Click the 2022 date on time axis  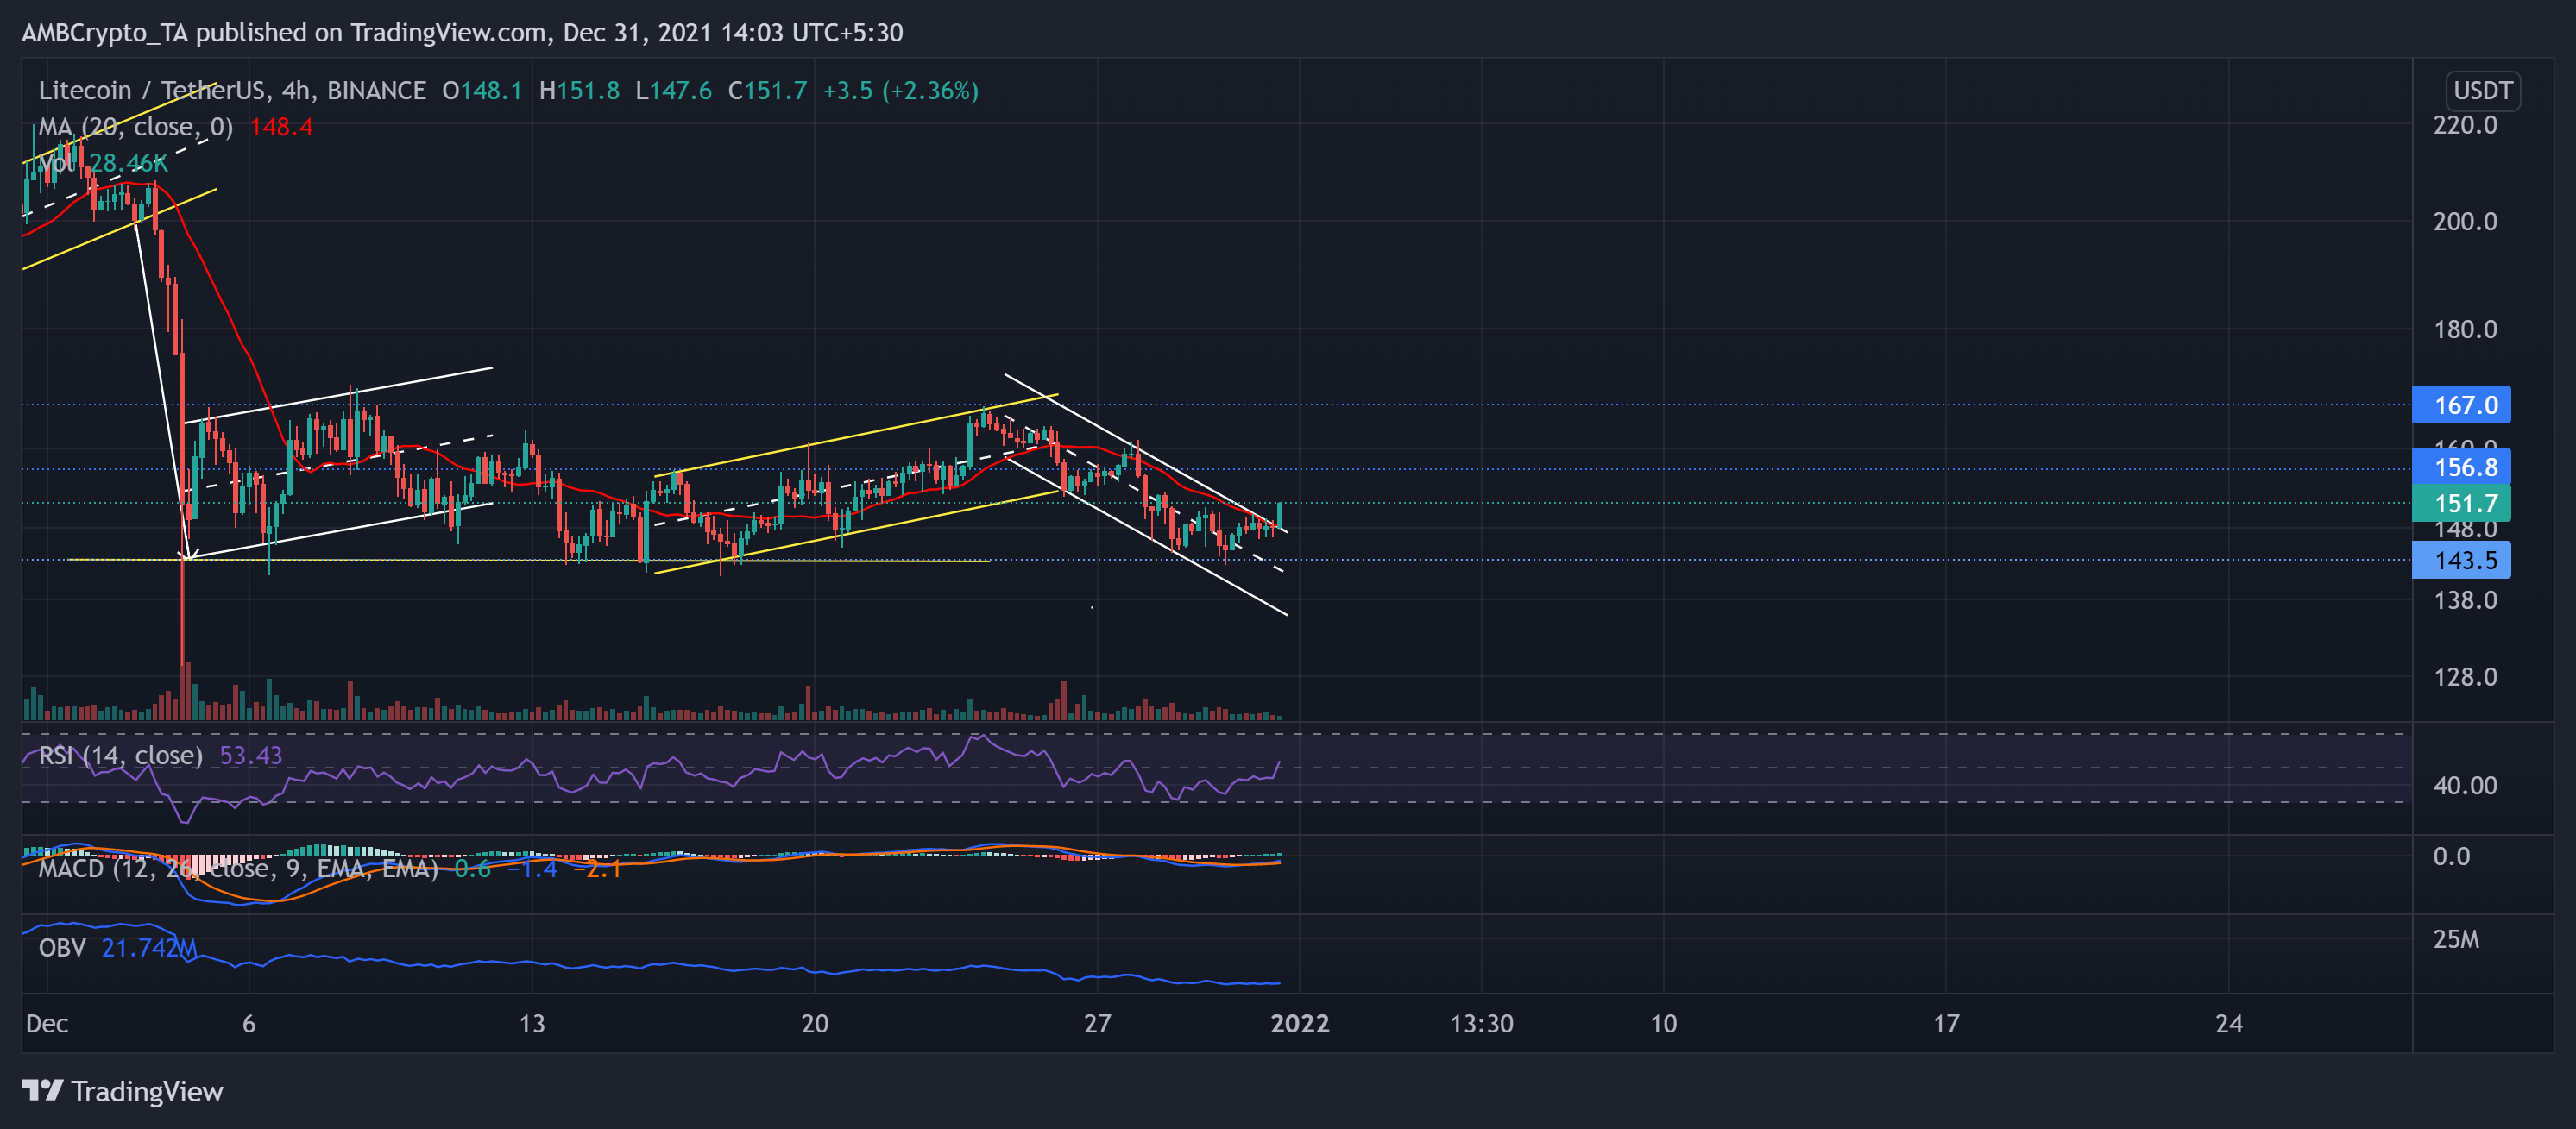point(1299,1023)
